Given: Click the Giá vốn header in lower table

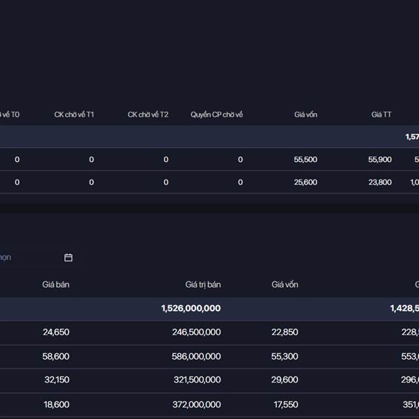Looking at the screenshot, I should [x=285, y=285].
